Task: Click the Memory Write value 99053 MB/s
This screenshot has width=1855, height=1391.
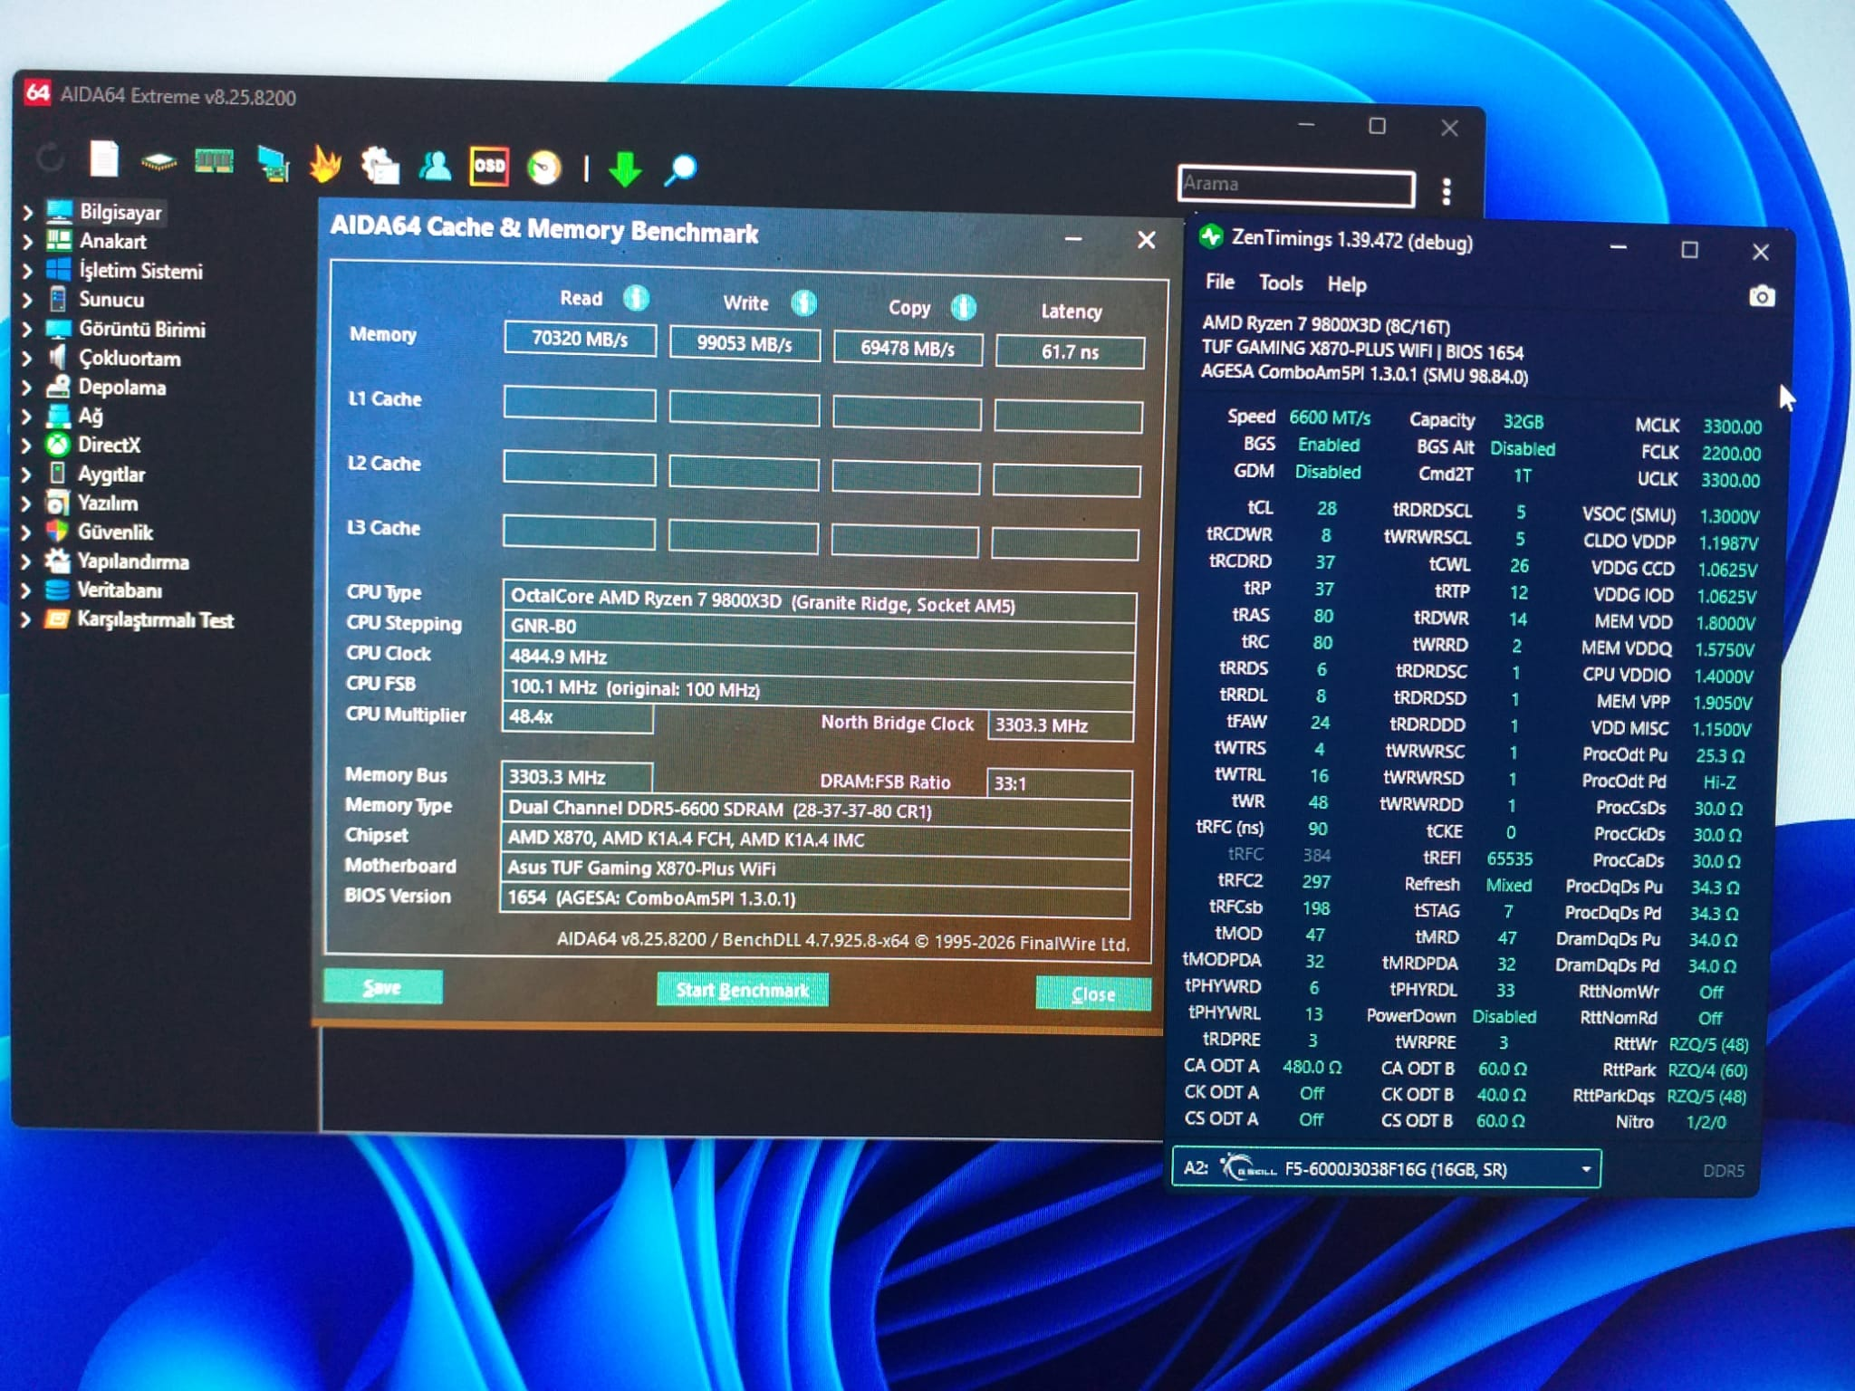Action: click(745, 344)
